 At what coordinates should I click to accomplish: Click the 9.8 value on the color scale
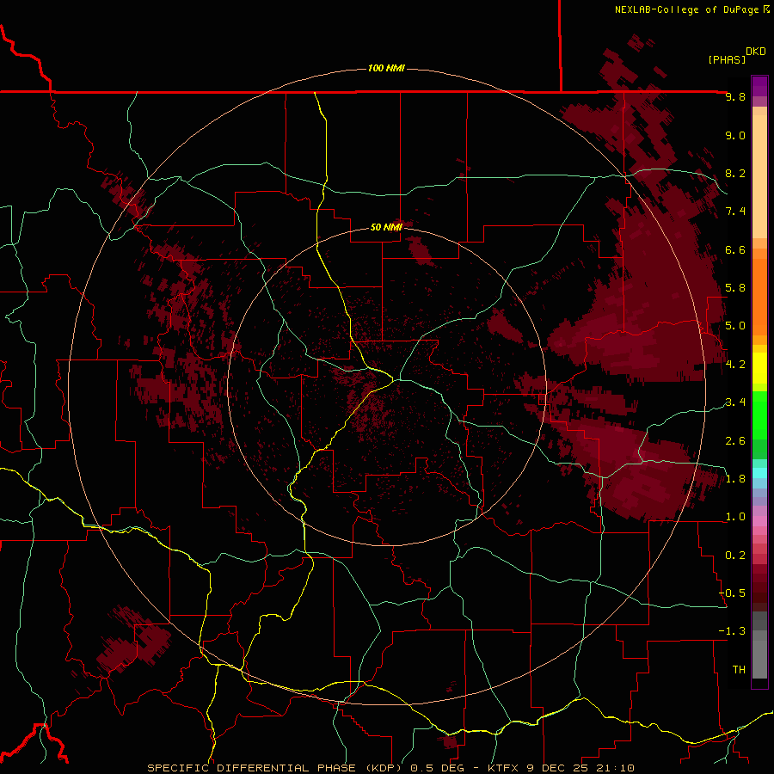pos(735,96)
